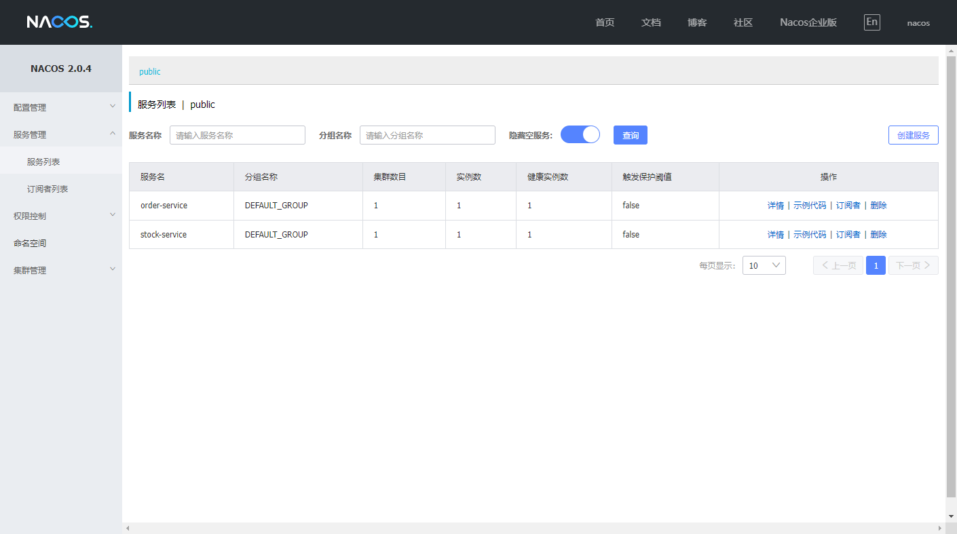Expand the 集群管理 sidebar menu
Image resolution: width=957 pixels, height=534 pixels.
[x=61, y=270]
